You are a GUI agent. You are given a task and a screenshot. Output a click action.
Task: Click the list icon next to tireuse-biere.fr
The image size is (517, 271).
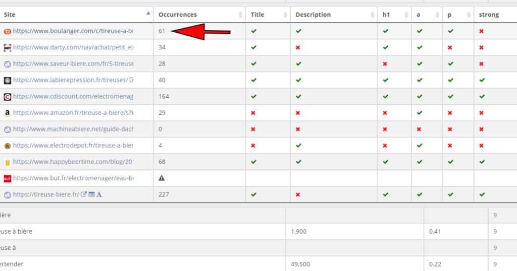91,194
